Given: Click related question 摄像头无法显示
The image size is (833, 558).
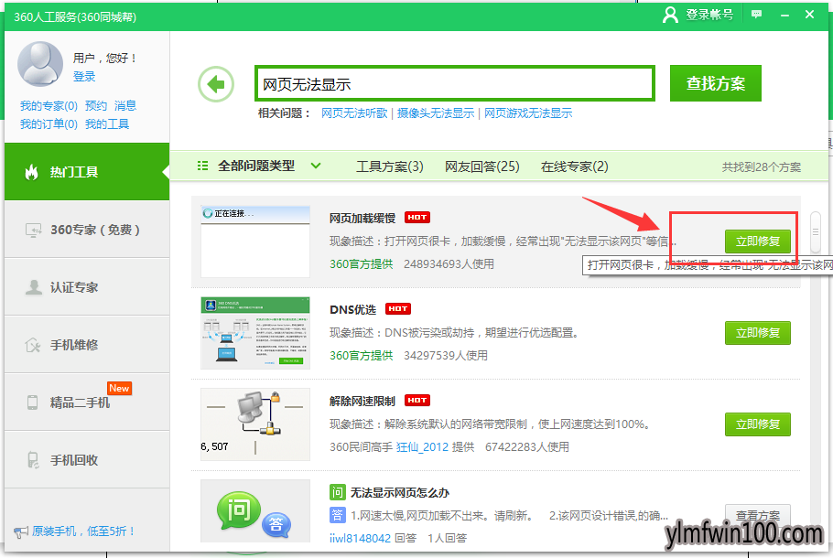Looking at the screenshot, I should click(436, 113).
